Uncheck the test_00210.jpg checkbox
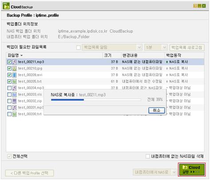The width and height of the screenshot is (210, 180). pos(9,68)
